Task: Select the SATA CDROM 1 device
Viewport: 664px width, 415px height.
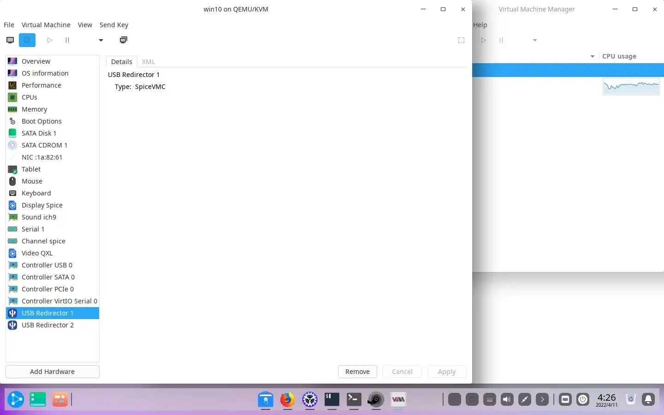Action: click(53, 145)
